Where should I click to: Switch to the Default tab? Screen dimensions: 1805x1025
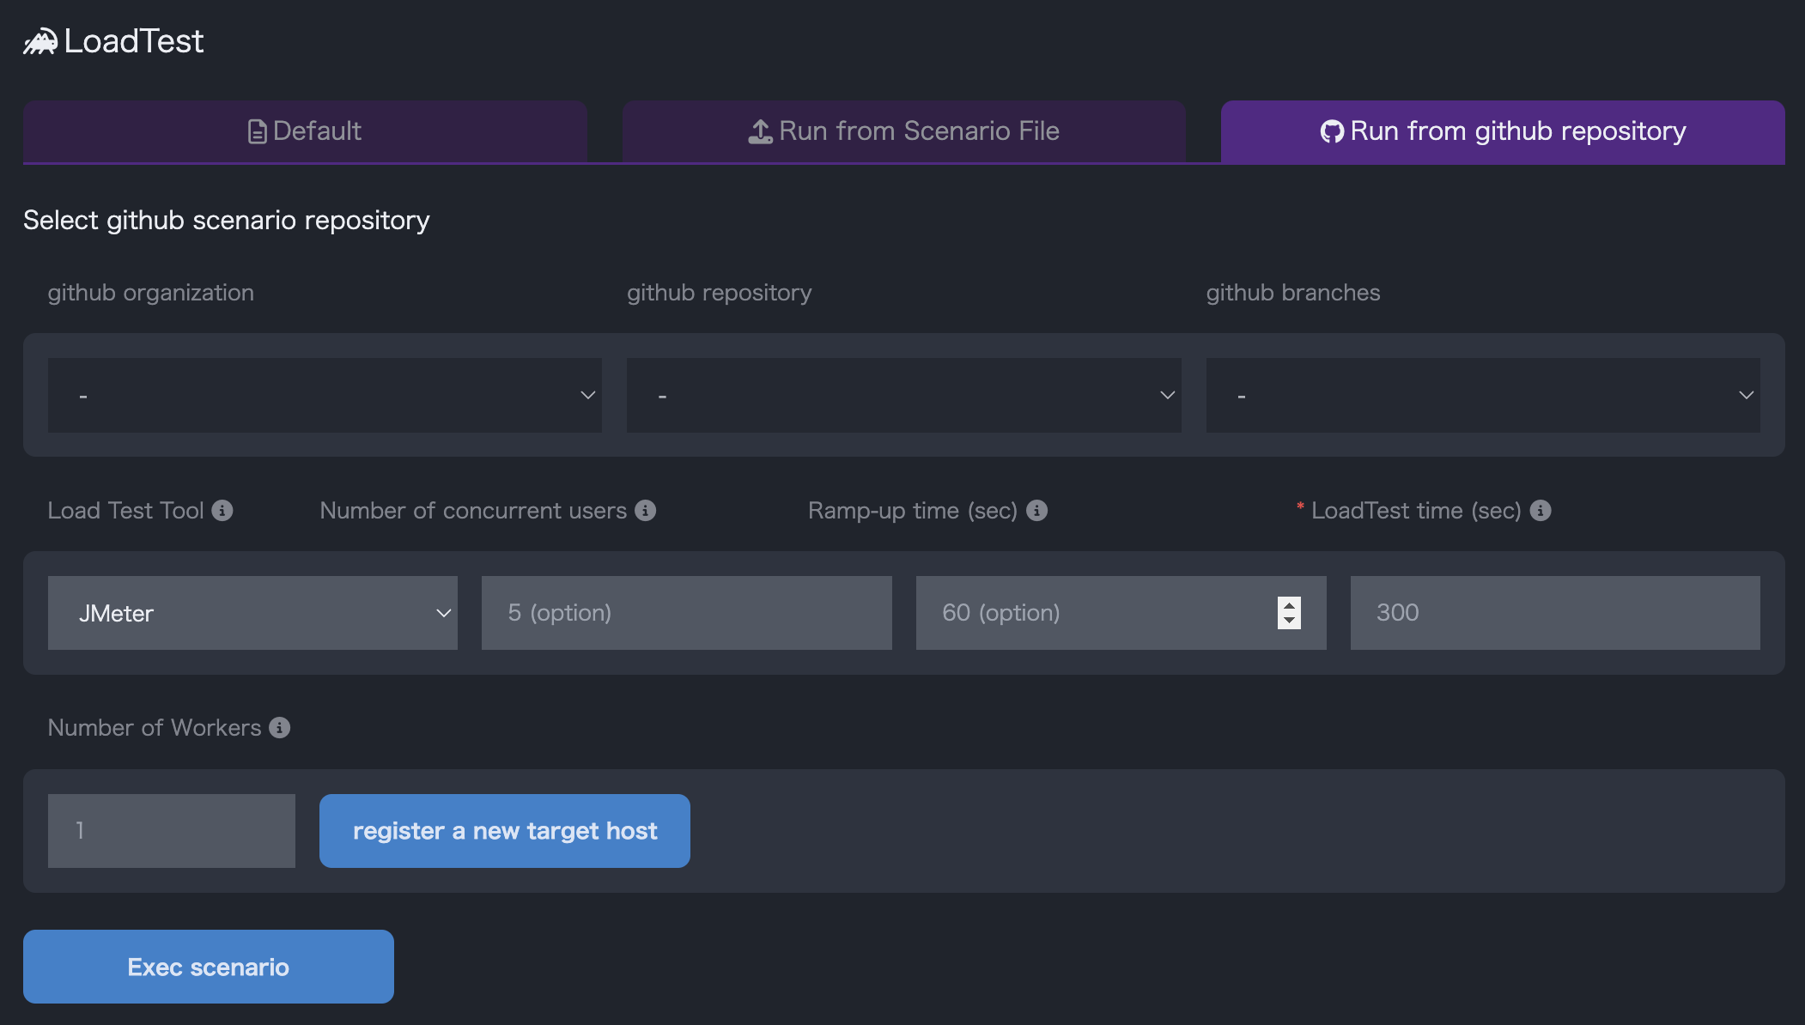(x=305, y=131)
